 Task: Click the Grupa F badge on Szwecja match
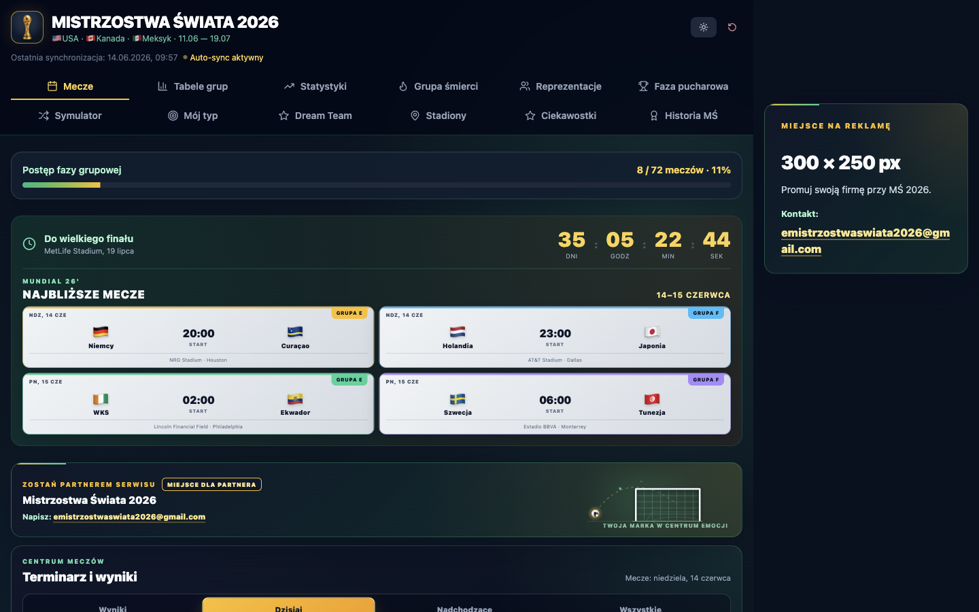706,380
